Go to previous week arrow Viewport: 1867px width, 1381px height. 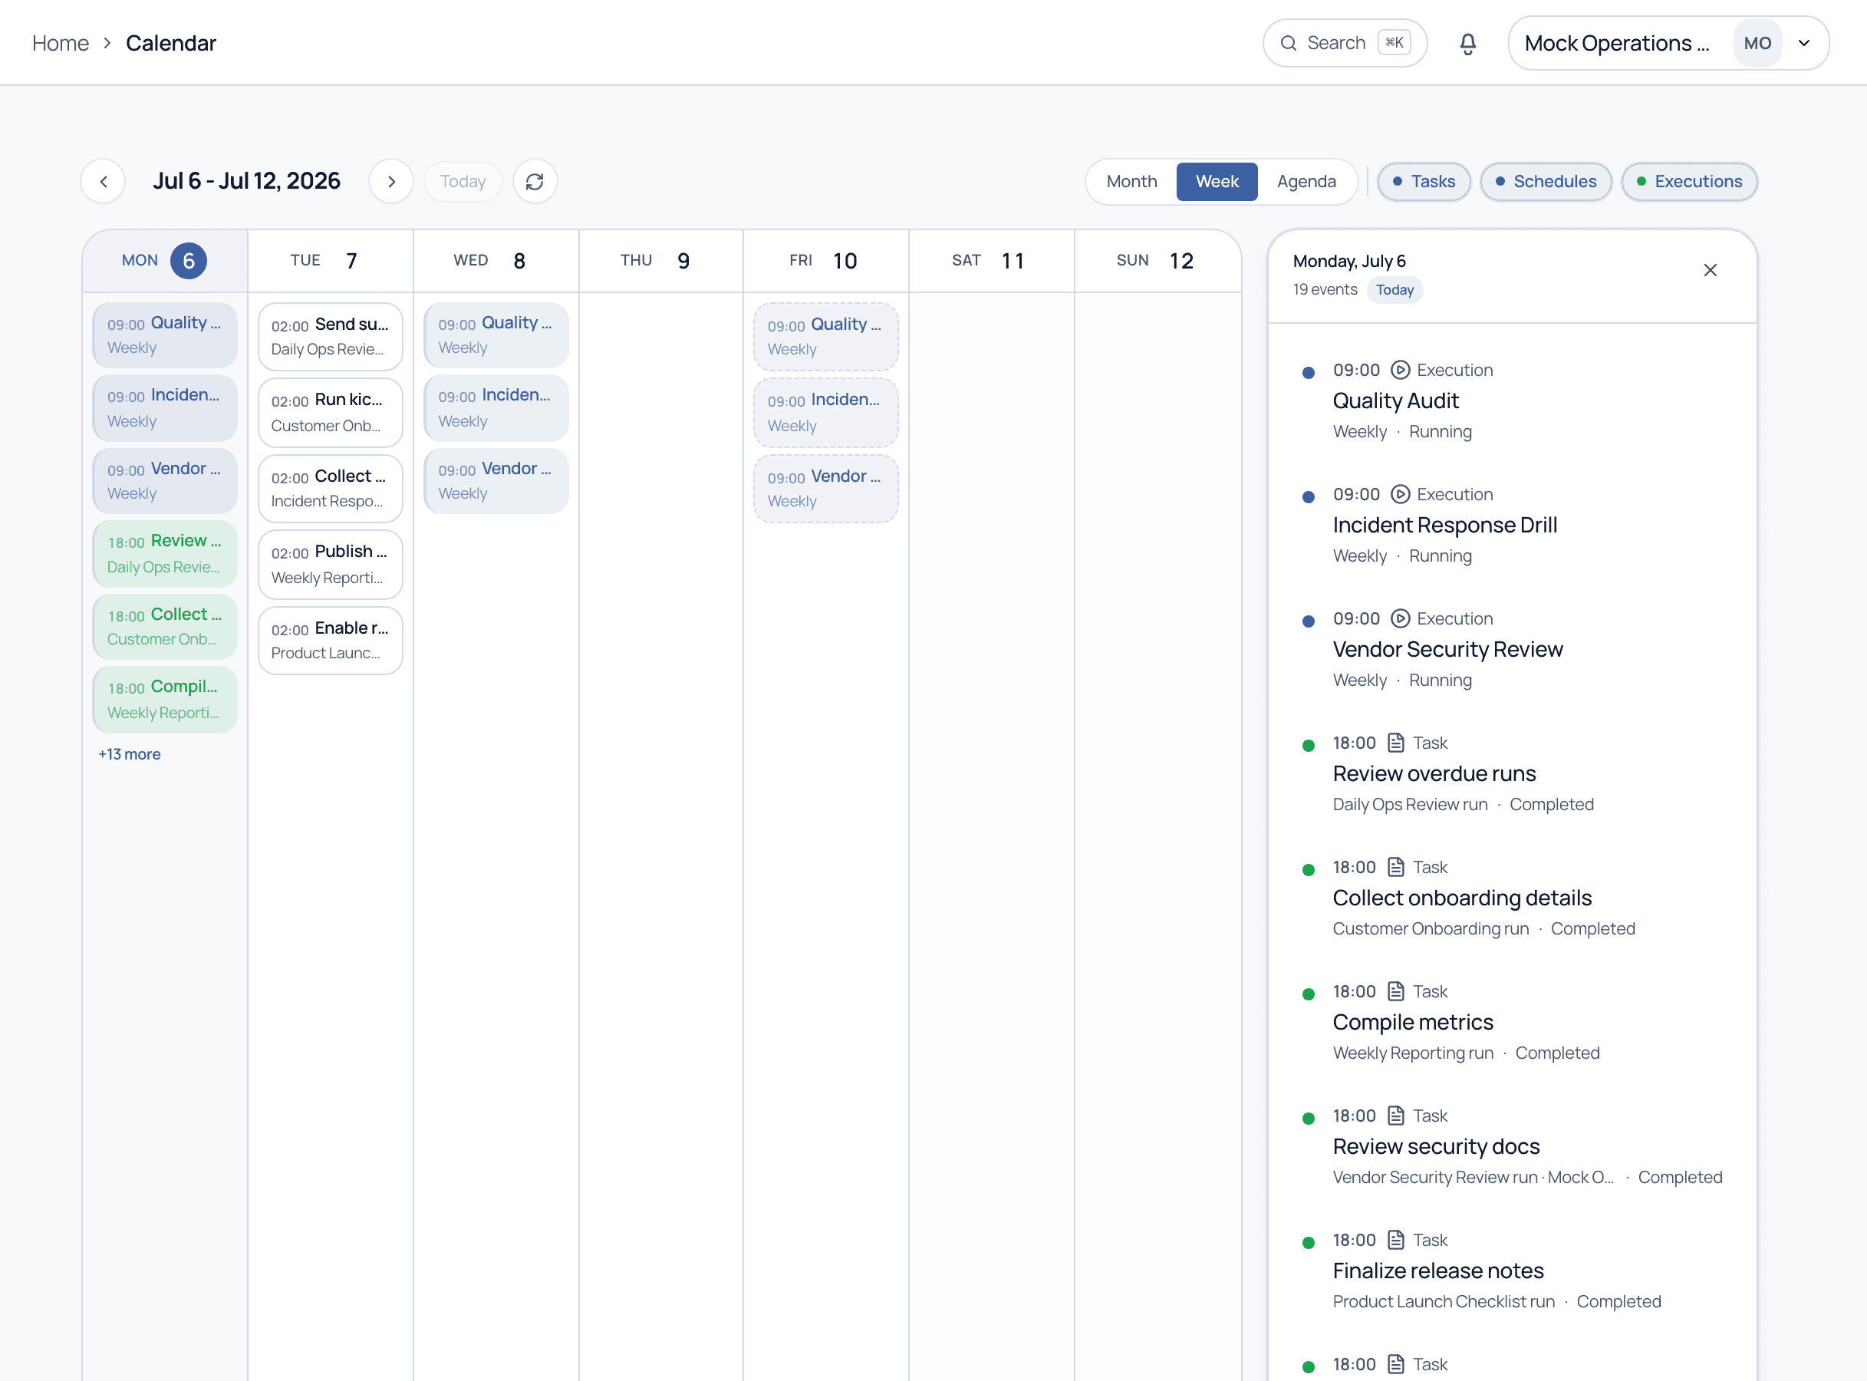104,181
